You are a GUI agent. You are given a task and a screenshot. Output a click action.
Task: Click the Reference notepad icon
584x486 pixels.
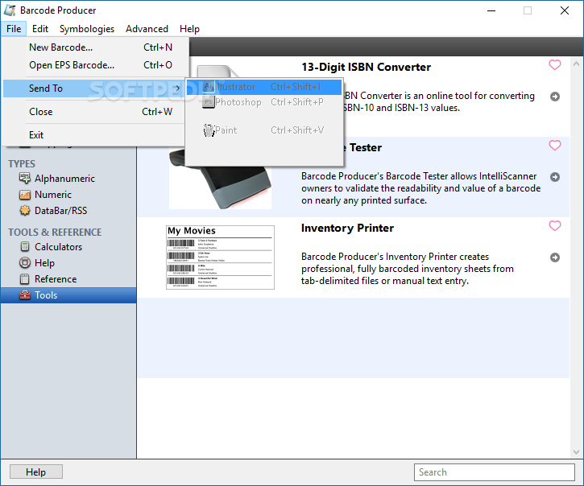(x=25, y=278)
